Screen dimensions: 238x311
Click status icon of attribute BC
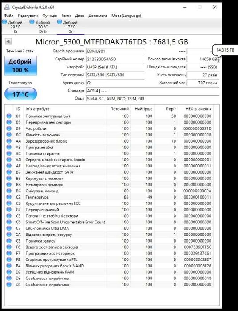coord(9,191)
